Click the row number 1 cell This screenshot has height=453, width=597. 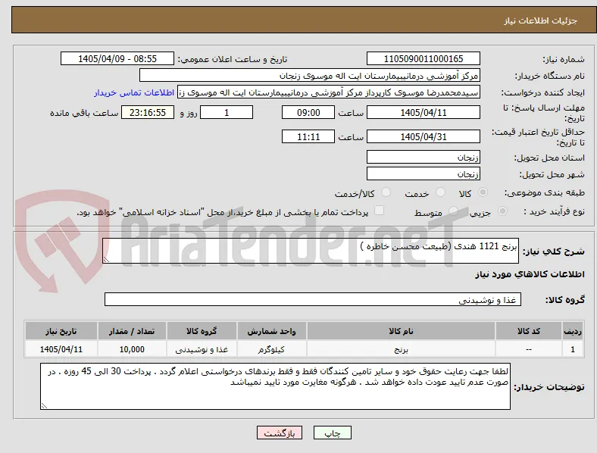coord(572,349)
